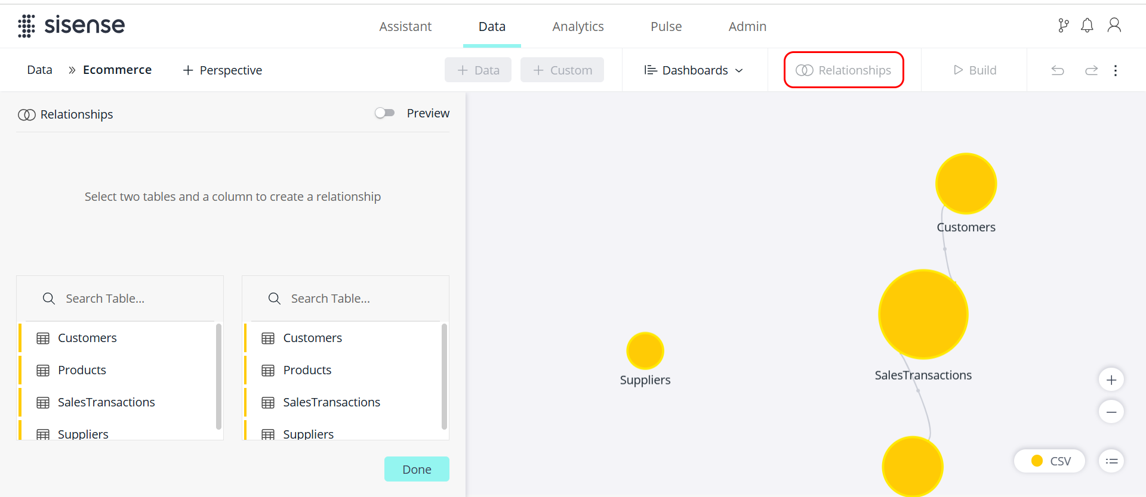
Task: Select the Suppliers node circle
Action: click(645, 350)
